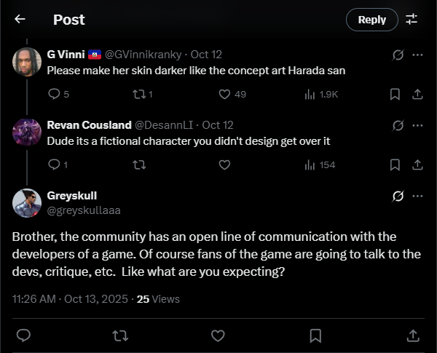Viewport: 437px width, 353px height.
Task: Expand more options on Revan Cousland's reply
Action: [417, 125]
